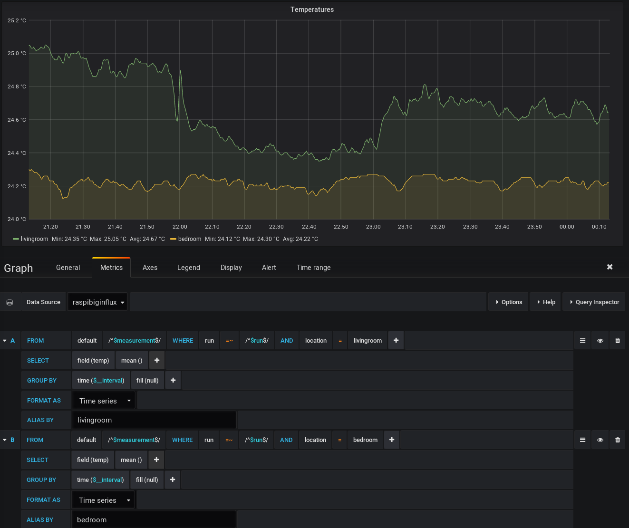Switch to the Alert tab
The image size is (629, 528).
click(x=269, y=268)
